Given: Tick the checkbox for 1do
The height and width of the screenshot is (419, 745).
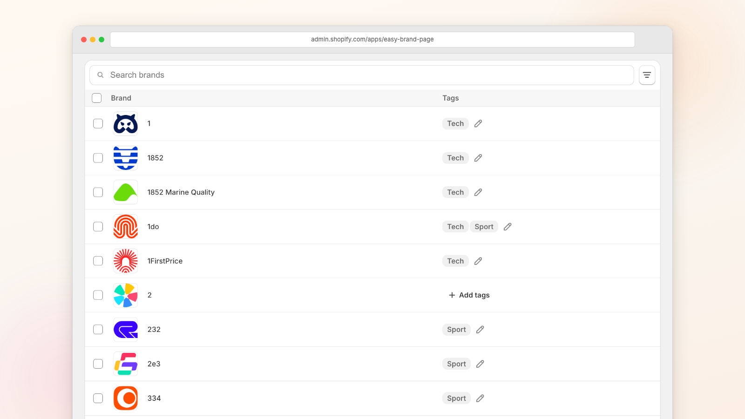Looking at the screenshot, I should click(98, 227).
